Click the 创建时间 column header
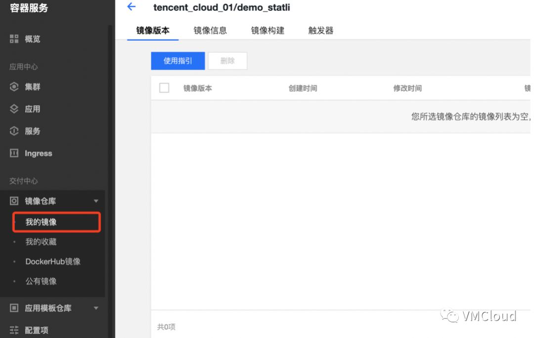This screenshot has width=534, height=338. point(303,88)
